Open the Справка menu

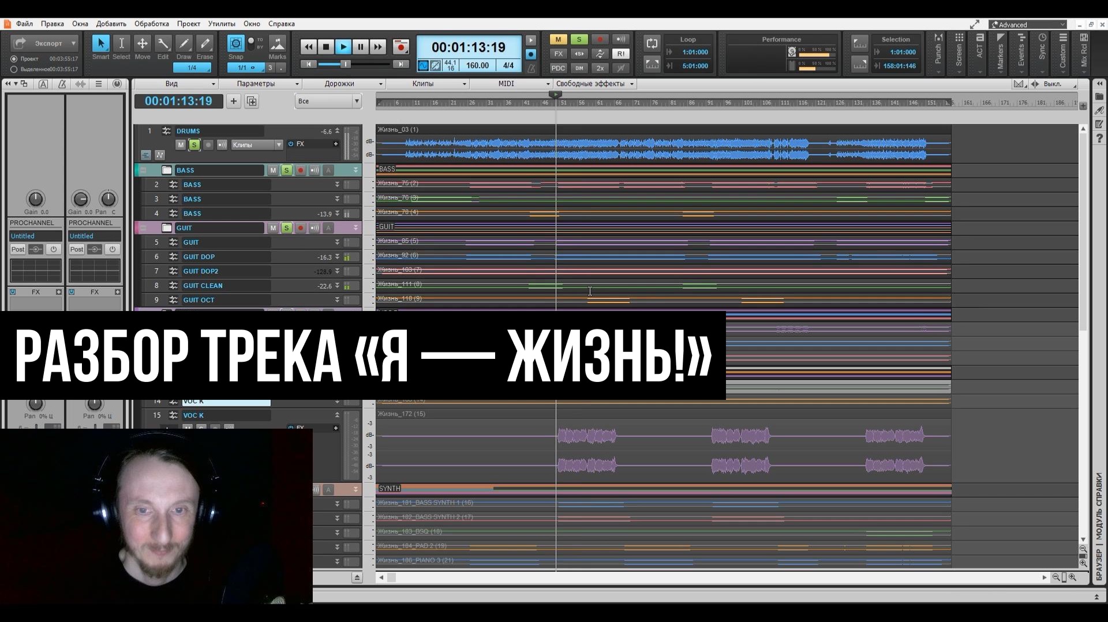(x=282, y=24)
